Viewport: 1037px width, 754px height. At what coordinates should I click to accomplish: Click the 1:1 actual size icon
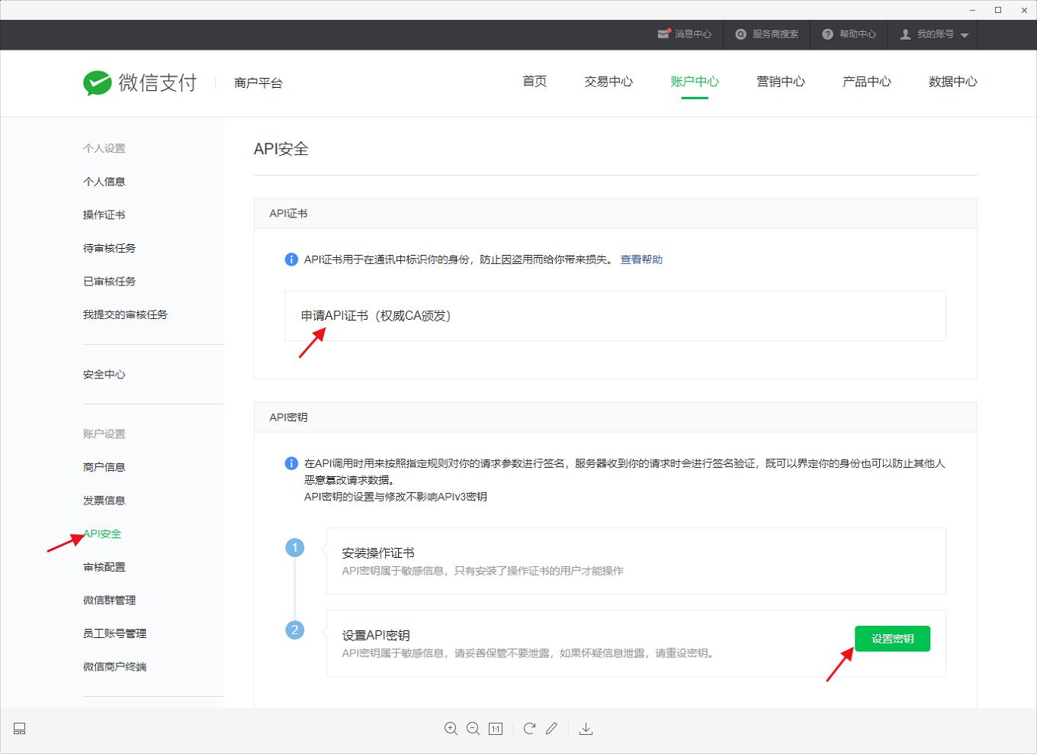496,729
